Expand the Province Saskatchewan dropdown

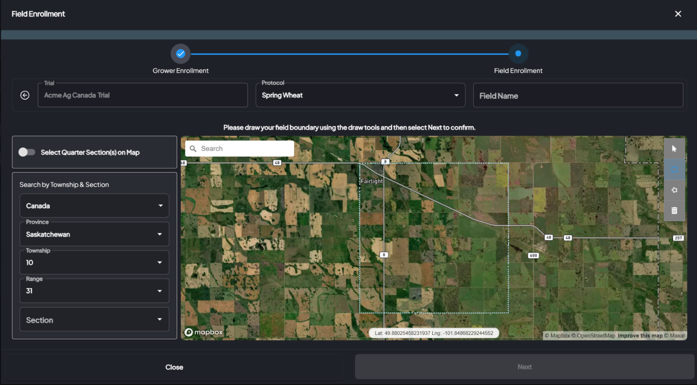click(94, 234)
